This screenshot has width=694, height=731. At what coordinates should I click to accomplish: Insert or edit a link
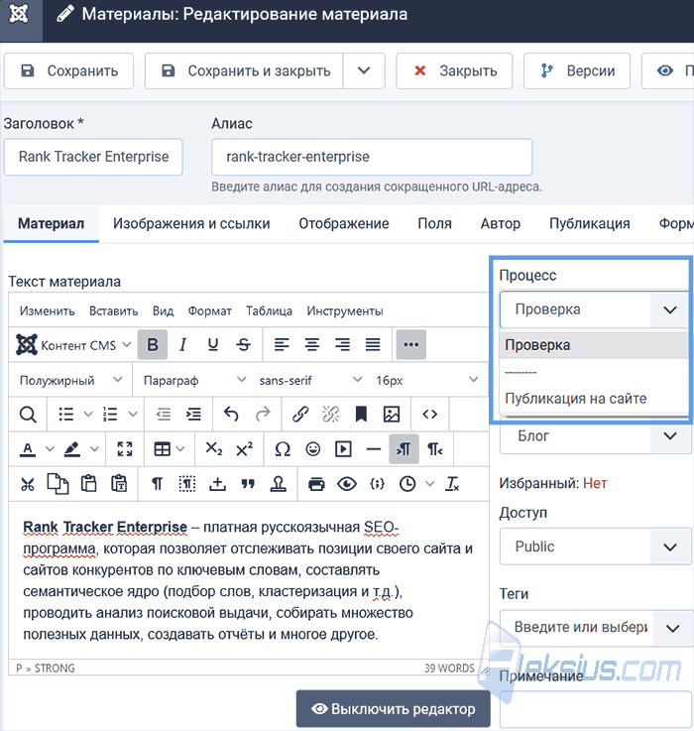pos(300,414)
